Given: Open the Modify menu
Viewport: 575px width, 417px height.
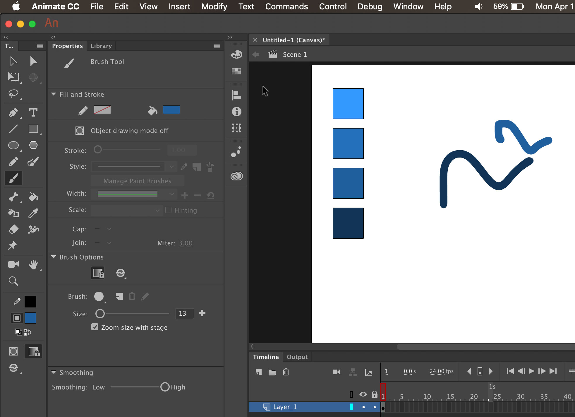Looking at the screenshot, I should (214, 6).
